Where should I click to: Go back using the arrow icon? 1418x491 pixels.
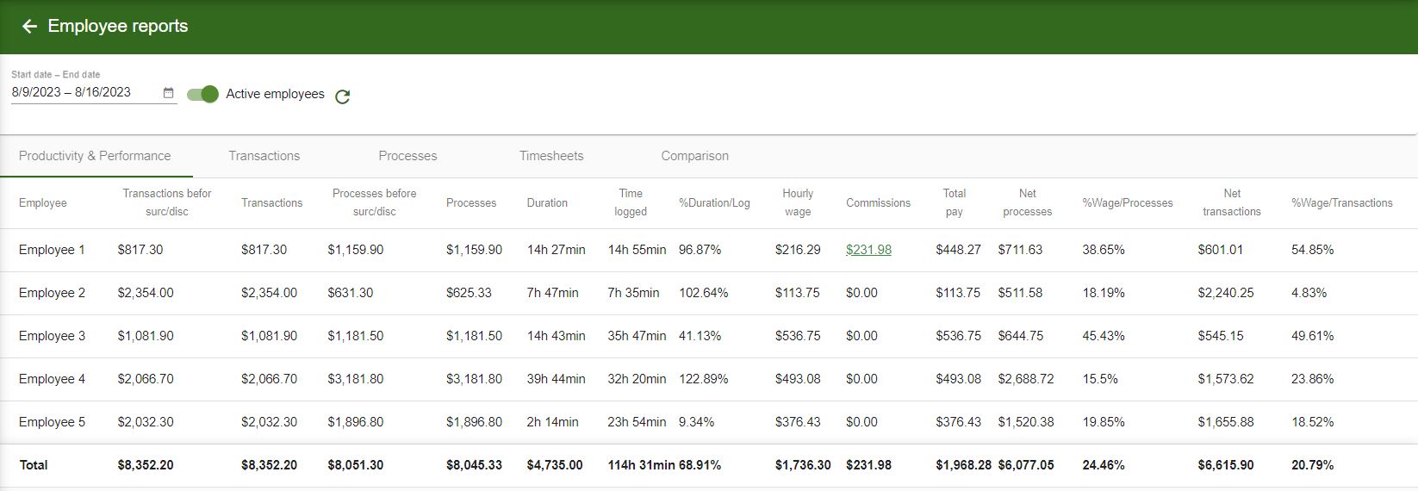[x=29, y=27]
